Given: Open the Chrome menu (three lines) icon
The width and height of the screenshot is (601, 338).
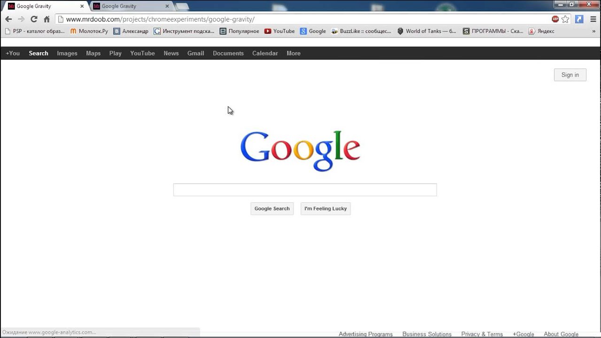Looking at the screenshot, I should tap(593, 19).
